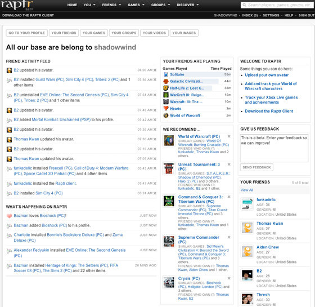315x307 pixels.
Task: Open INBOX (0)
Action: coord(250,15)
